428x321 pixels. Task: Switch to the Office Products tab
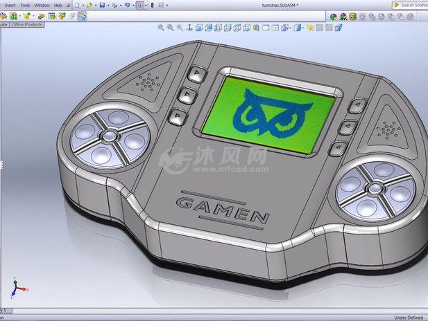pos(26,24)
